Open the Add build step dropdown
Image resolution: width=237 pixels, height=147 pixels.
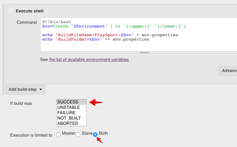[x=25, y=89]
